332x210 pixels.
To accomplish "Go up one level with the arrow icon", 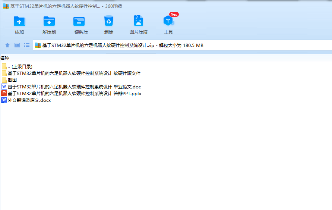I will [7, 45].
